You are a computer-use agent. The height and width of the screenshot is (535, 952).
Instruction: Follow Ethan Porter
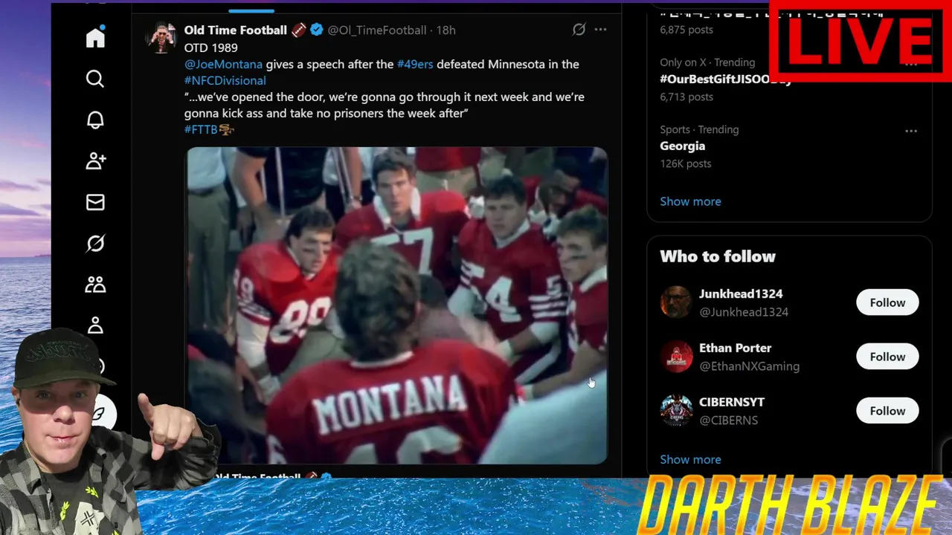[x=887, y=357]
